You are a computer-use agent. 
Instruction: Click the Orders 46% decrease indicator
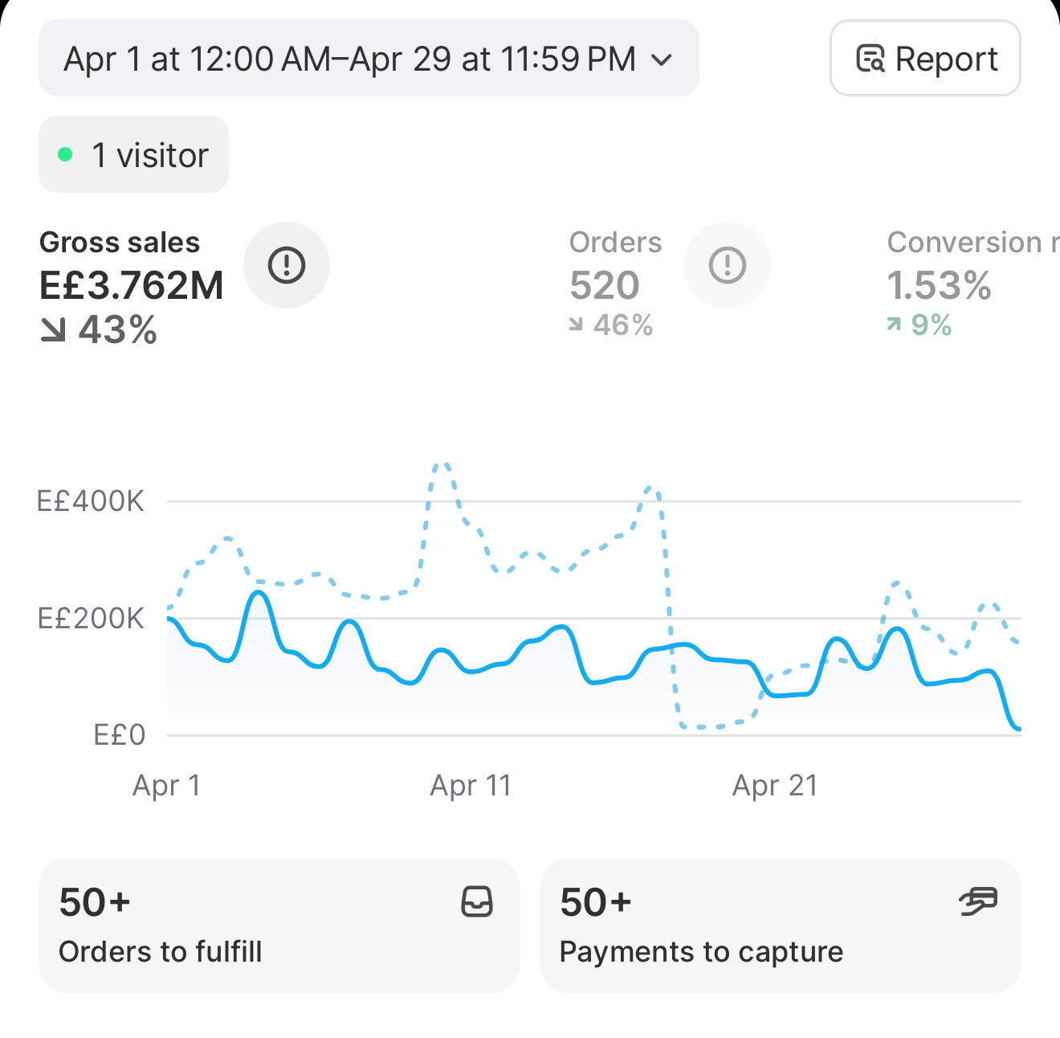click(x=611, y=325)
